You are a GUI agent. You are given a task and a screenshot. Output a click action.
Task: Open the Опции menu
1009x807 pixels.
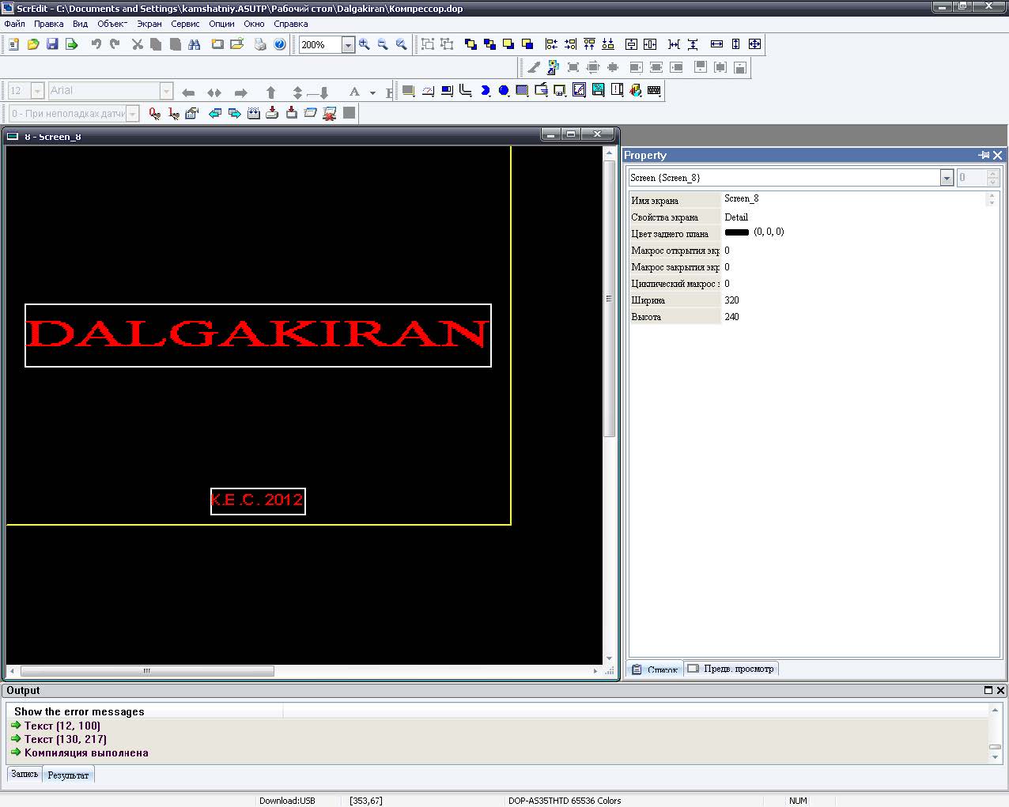(221, 24)
